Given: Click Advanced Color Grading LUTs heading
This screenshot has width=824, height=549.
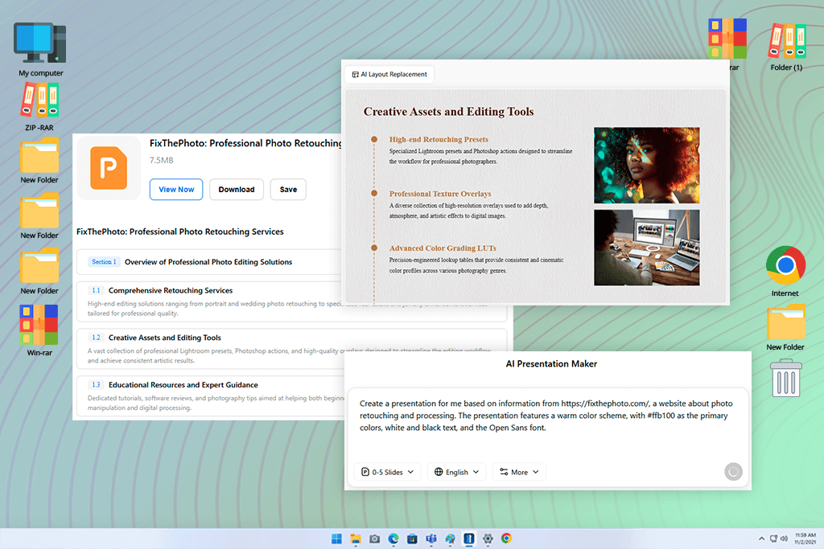Looking at the screenshot, I should coord(443,248).
